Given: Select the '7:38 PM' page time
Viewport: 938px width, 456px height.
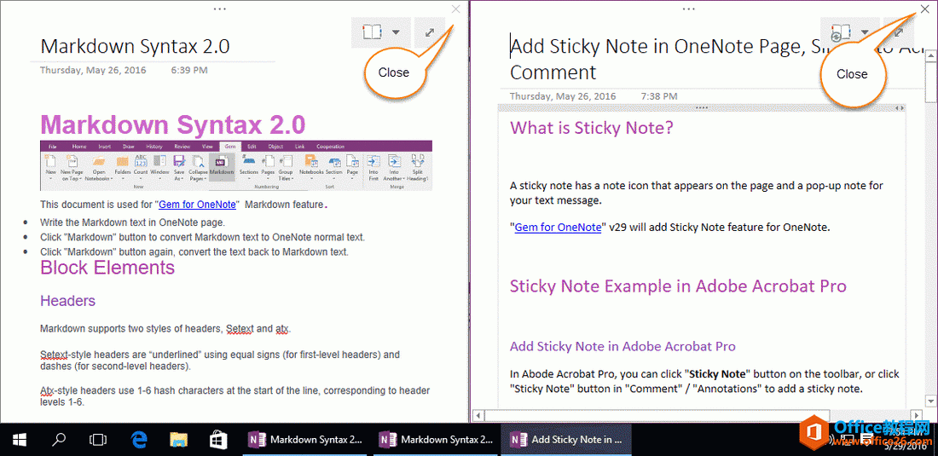Looking at the screenshot, I should tap(659, 95).
